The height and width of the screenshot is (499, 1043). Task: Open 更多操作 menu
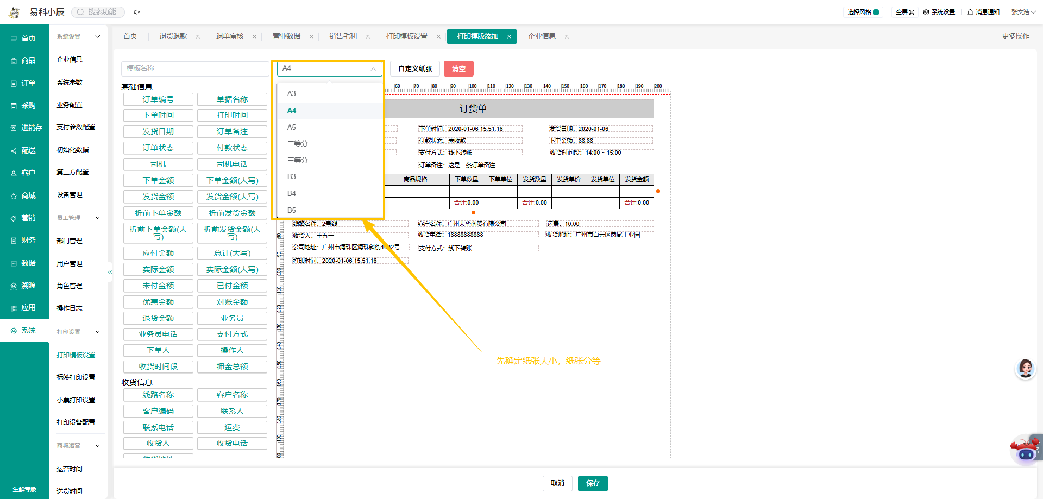coord(1015,36)
